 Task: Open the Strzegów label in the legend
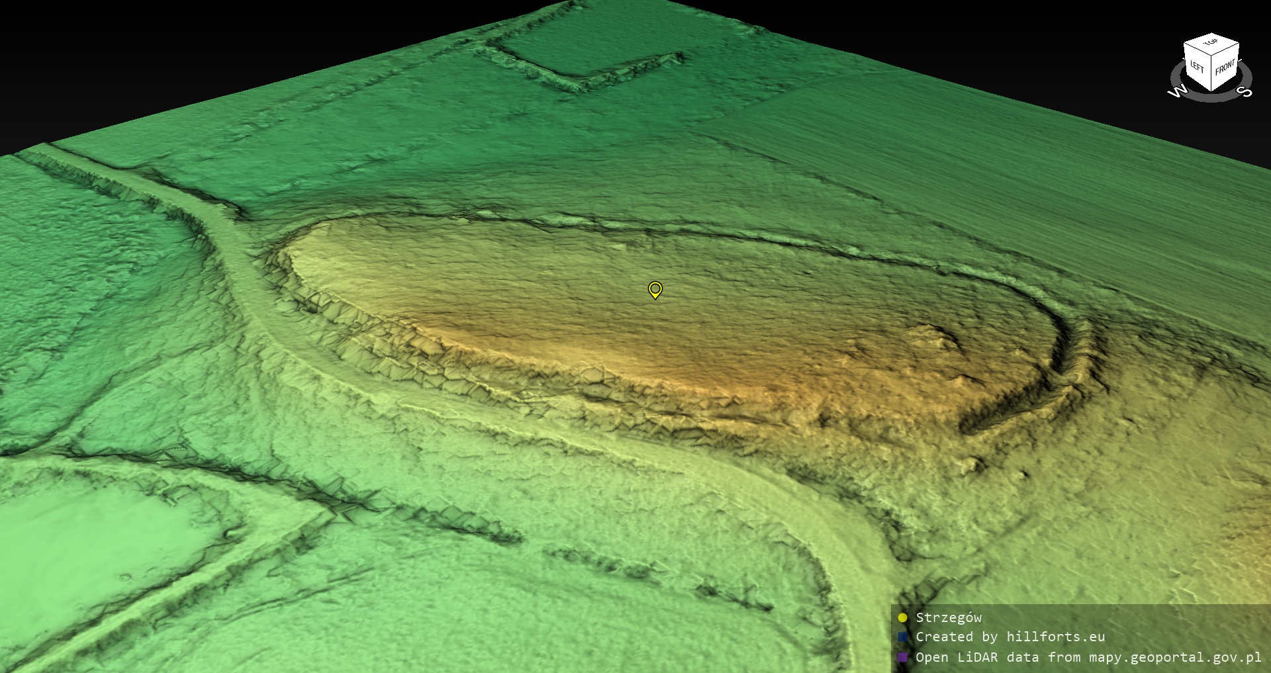click(949, 618)
